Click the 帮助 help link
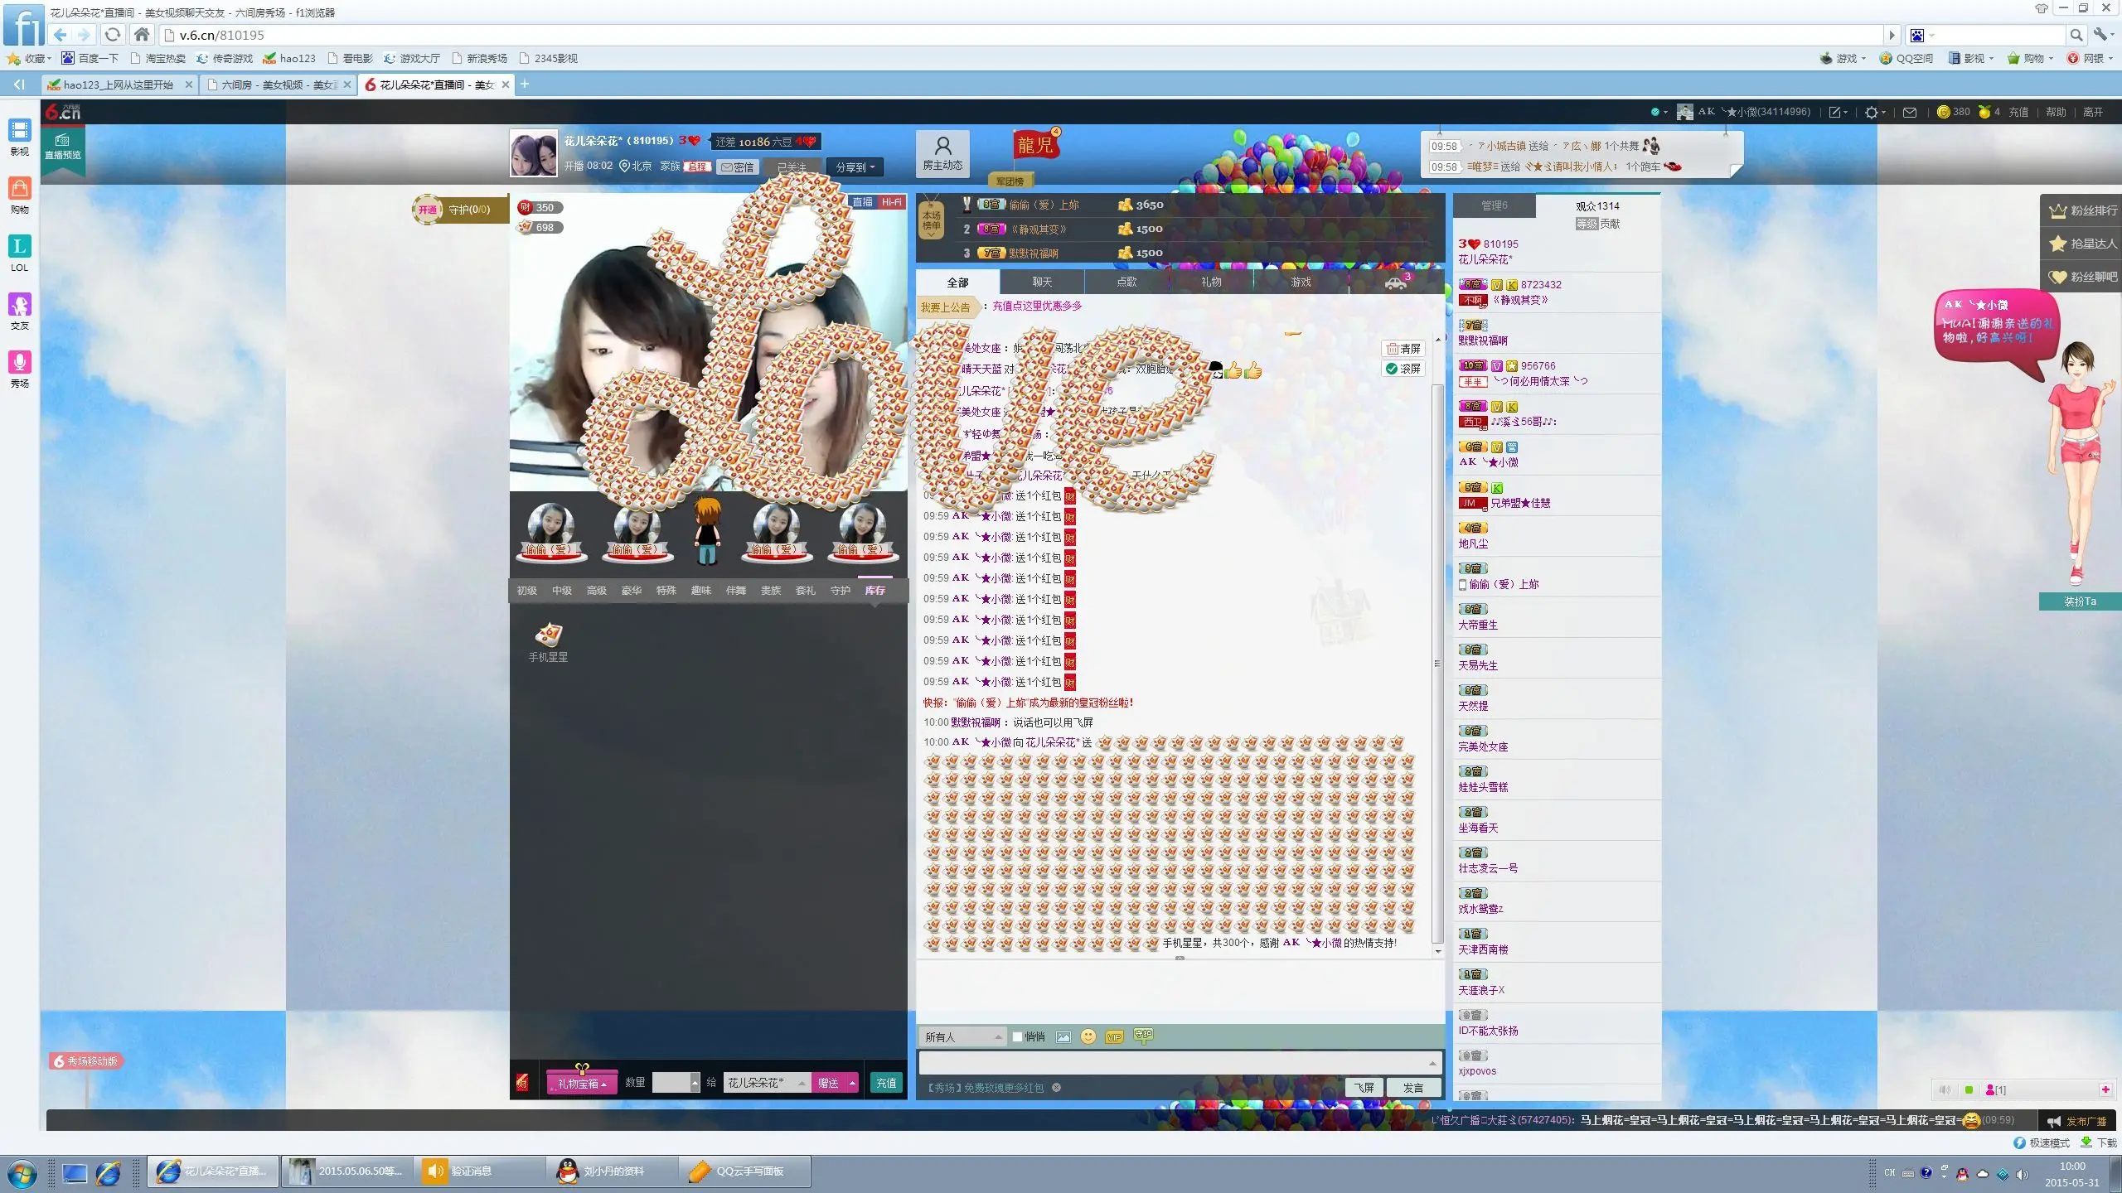2122x1193 pixels. pos(2056,112)
